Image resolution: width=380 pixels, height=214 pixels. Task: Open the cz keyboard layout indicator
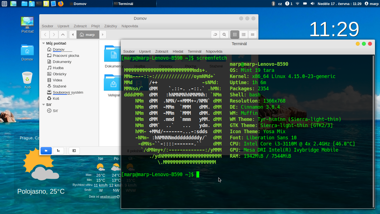point(280,4)
